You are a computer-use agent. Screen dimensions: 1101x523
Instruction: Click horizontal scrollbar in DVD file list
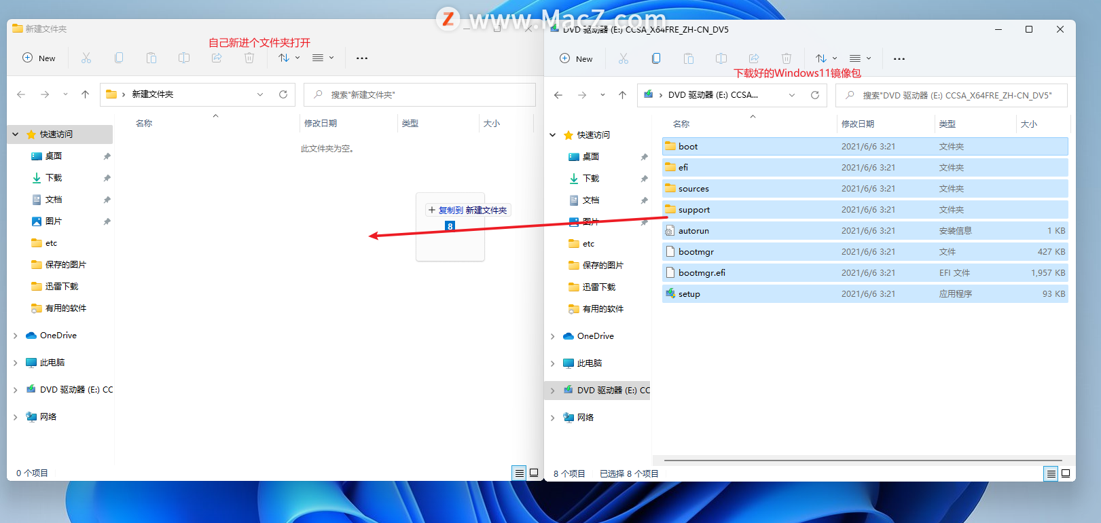(x=863, y=461)
